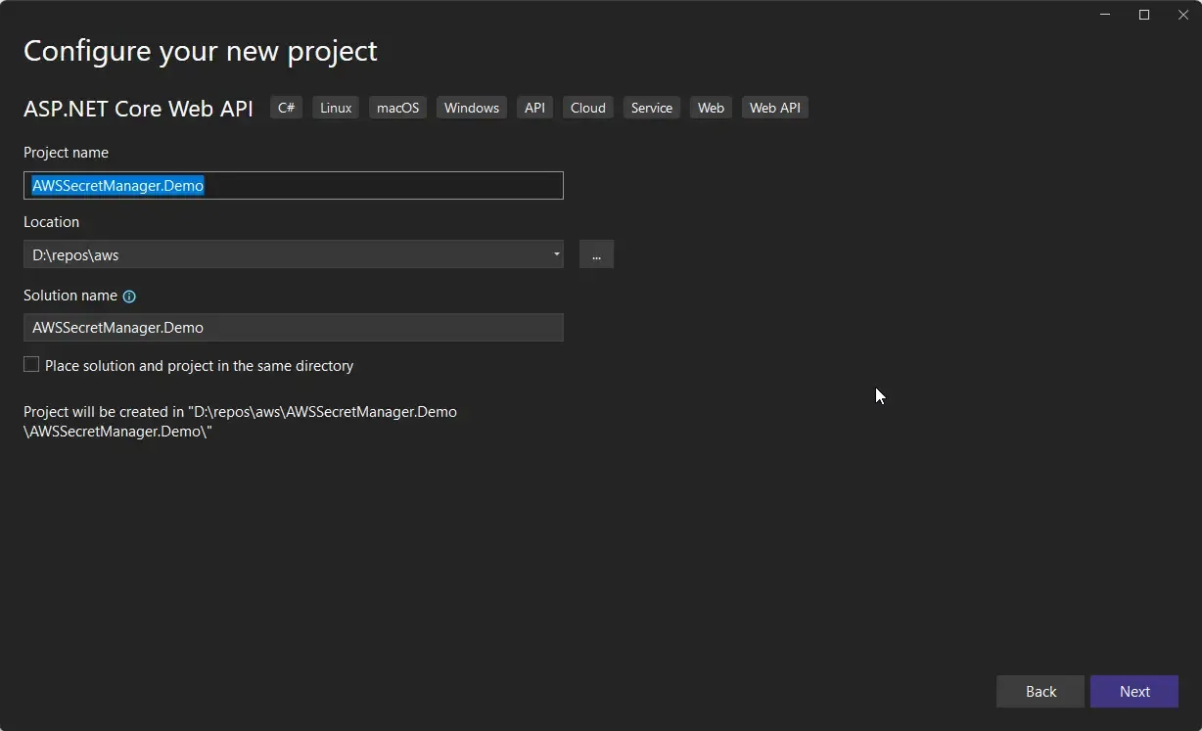Select the highlighted project name text
Viewport: 1202px width, 731px height.
[117, 185]
